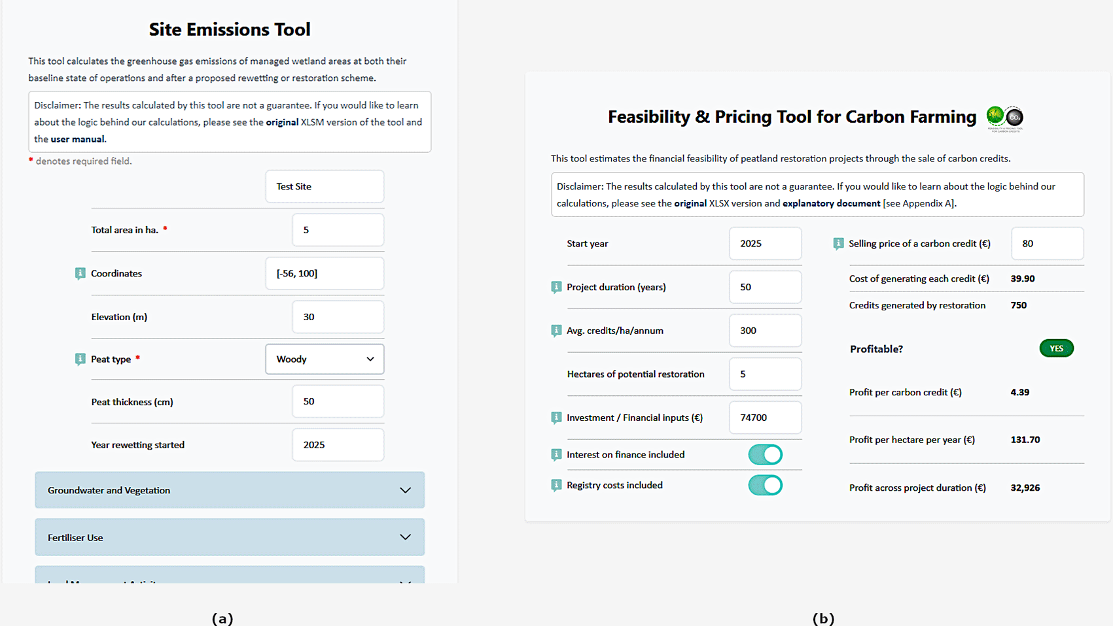Click info icon beside Registry costs included
Screen dimensions: 1113x626
coord(556,486)
